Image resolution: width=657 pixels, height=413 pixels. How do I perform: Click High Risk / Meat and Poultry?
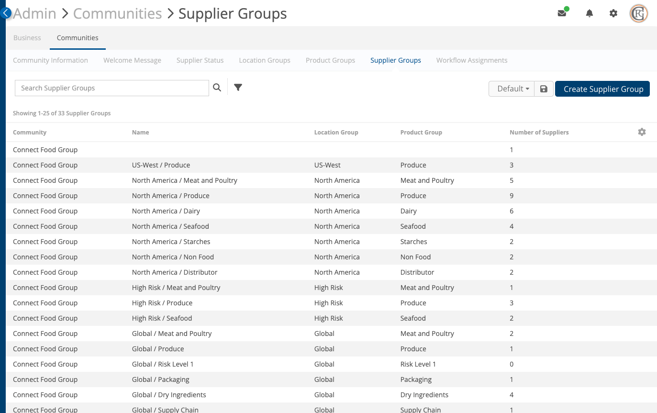pos(176,288)
